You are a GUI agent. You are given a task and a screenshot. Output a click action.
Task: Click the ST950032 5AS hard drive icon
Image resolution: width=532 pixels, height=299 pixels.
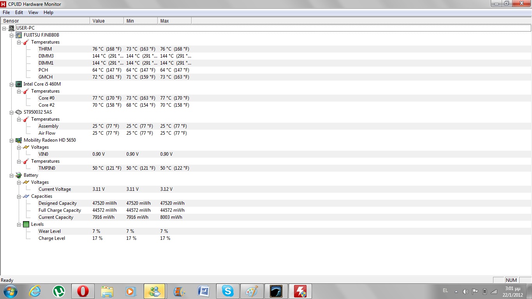point(19,112)
